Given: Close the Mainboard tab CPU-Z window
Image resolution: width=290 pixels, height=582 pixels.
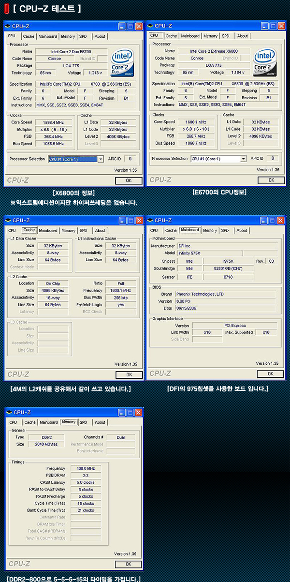Looking at the screenshot, I should click(281, 220).
